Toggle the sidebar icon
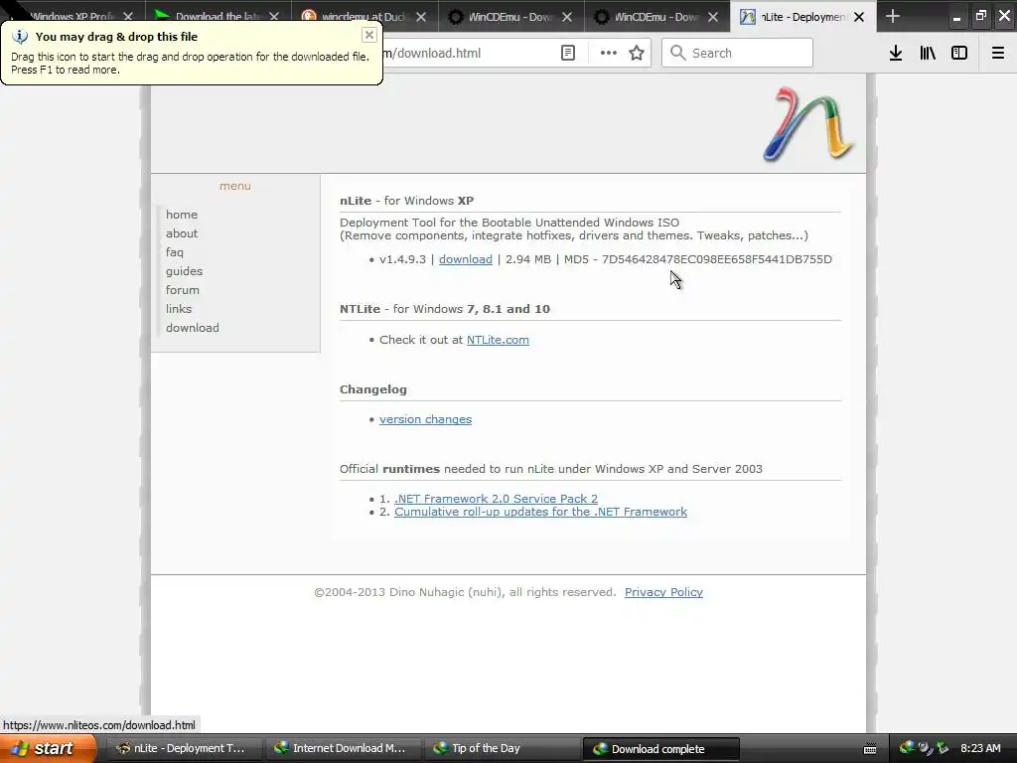This screenshot has width=1017, height=763. [x=959, y=54]
